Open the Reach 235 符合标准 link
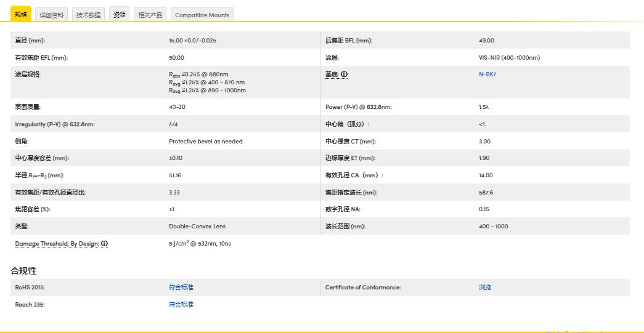The height and width of the screenshot is (333, 644). tap(181, 305)
